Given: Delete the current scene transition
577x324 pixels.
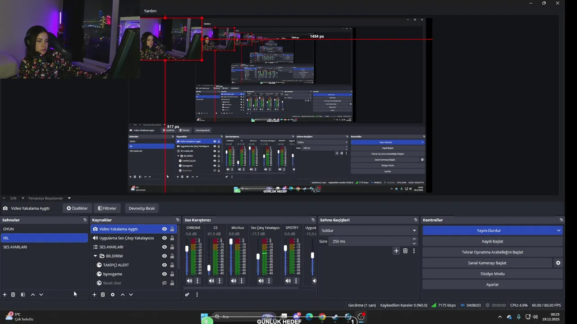Looking at the screenshot, I should pos(405,251).
